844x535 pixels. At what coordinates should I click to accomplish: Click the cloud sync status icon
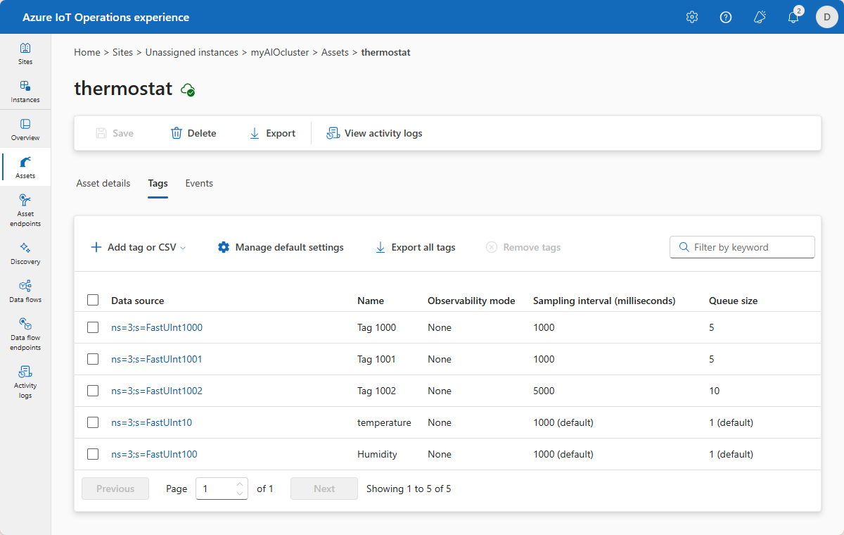pyautogui.click(x=188, y=89)
